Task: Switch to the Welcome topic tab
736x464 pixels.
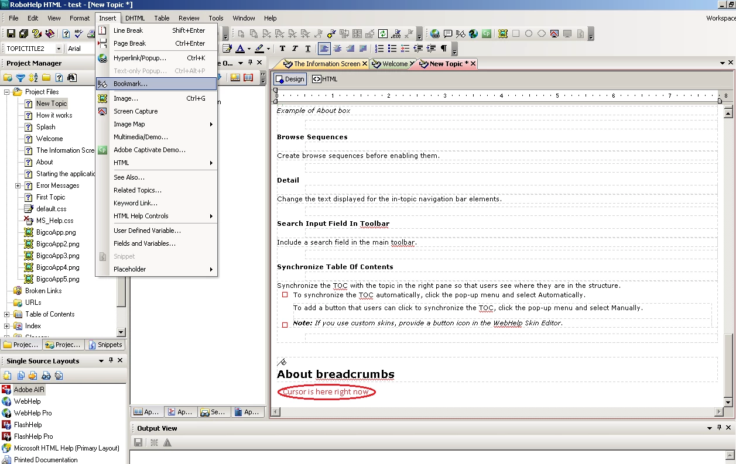Action: tap(393, 64)
